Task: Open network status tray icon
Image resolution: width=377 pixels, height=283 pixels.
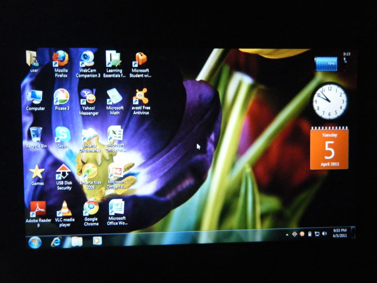Action: [x=317, y=234]
